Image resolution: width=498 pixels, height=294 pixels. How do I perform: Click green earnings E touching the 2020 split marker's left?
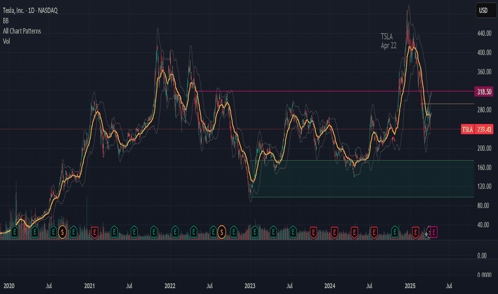(x=53, y=231)
